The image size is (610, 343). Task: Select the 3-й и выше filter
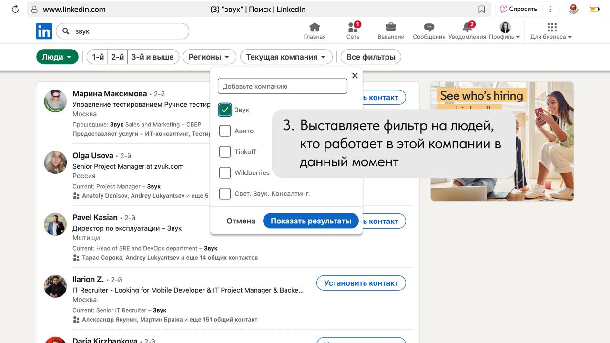[153, 57]
